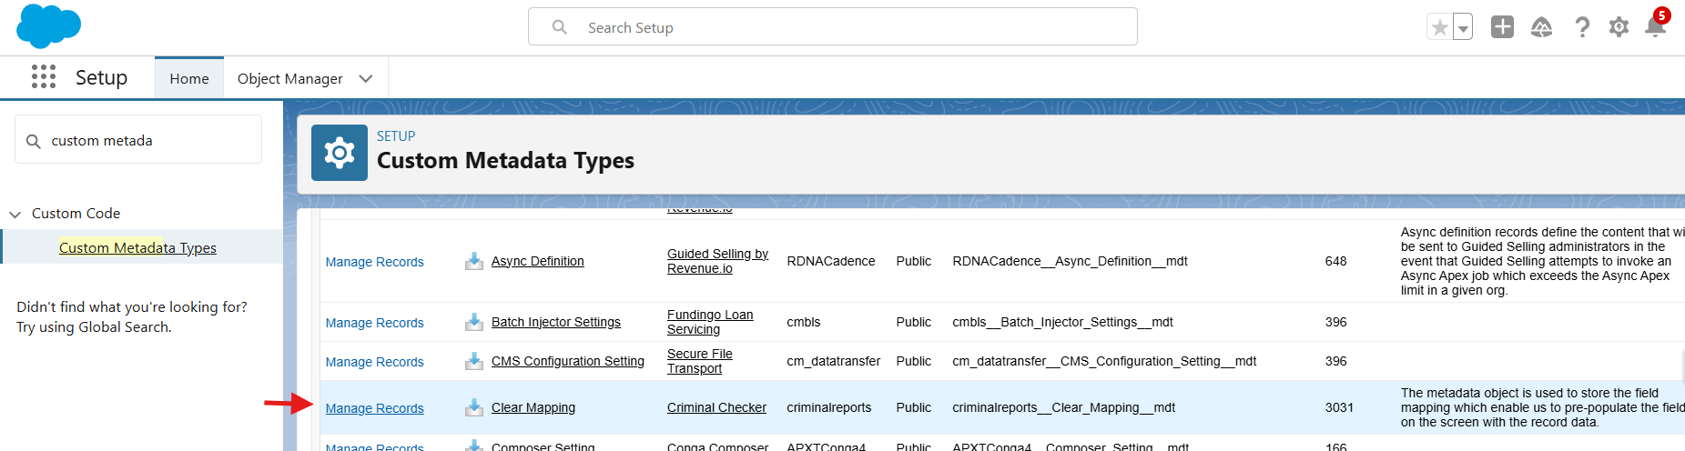
Task: Click the record size value 3031
Action: tap(1339, 407)
